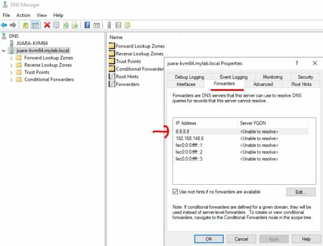
Task: Select Reverse Lookup Zones label in tree
Action: tap(48, 65)
